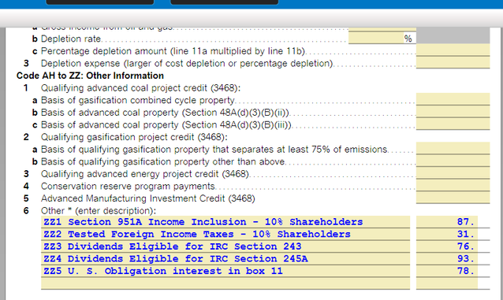Viewport: 503px width, 300px height.
Task: Select Advanced Manufacturing Investment Credit amount field
Action: click(453, 198)
